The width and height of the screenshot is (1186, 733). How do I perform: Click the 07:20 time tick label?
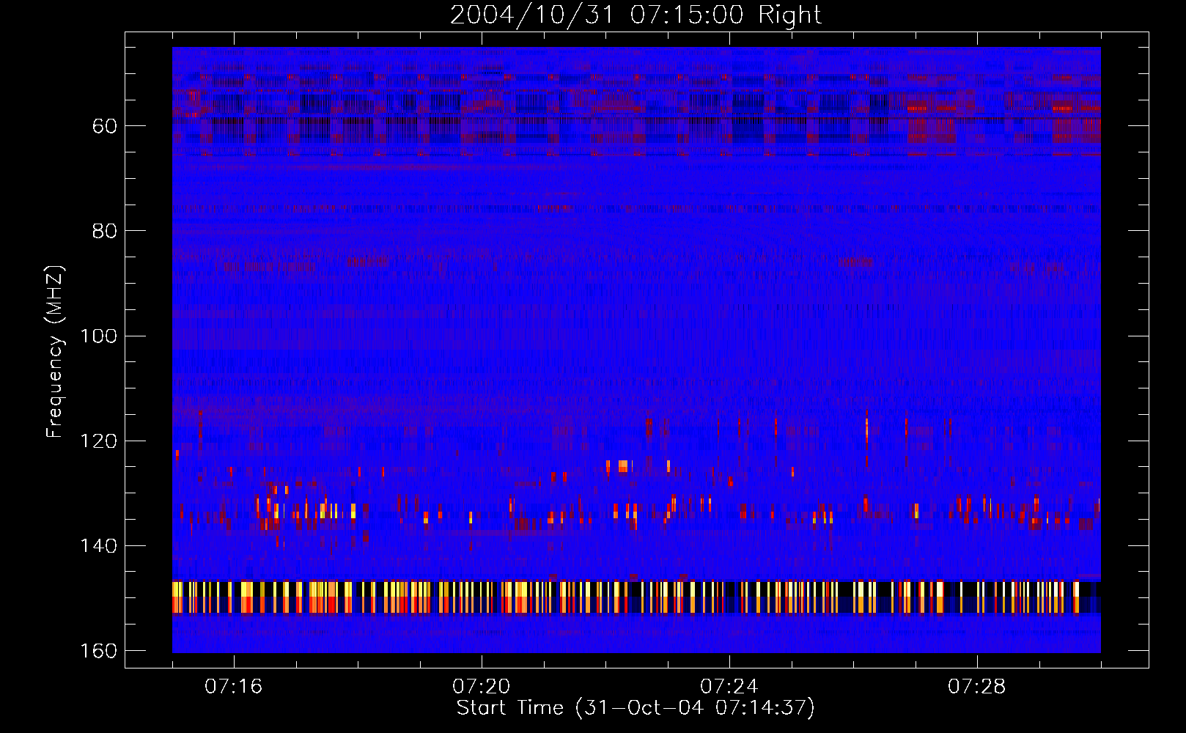click(482, 687)
